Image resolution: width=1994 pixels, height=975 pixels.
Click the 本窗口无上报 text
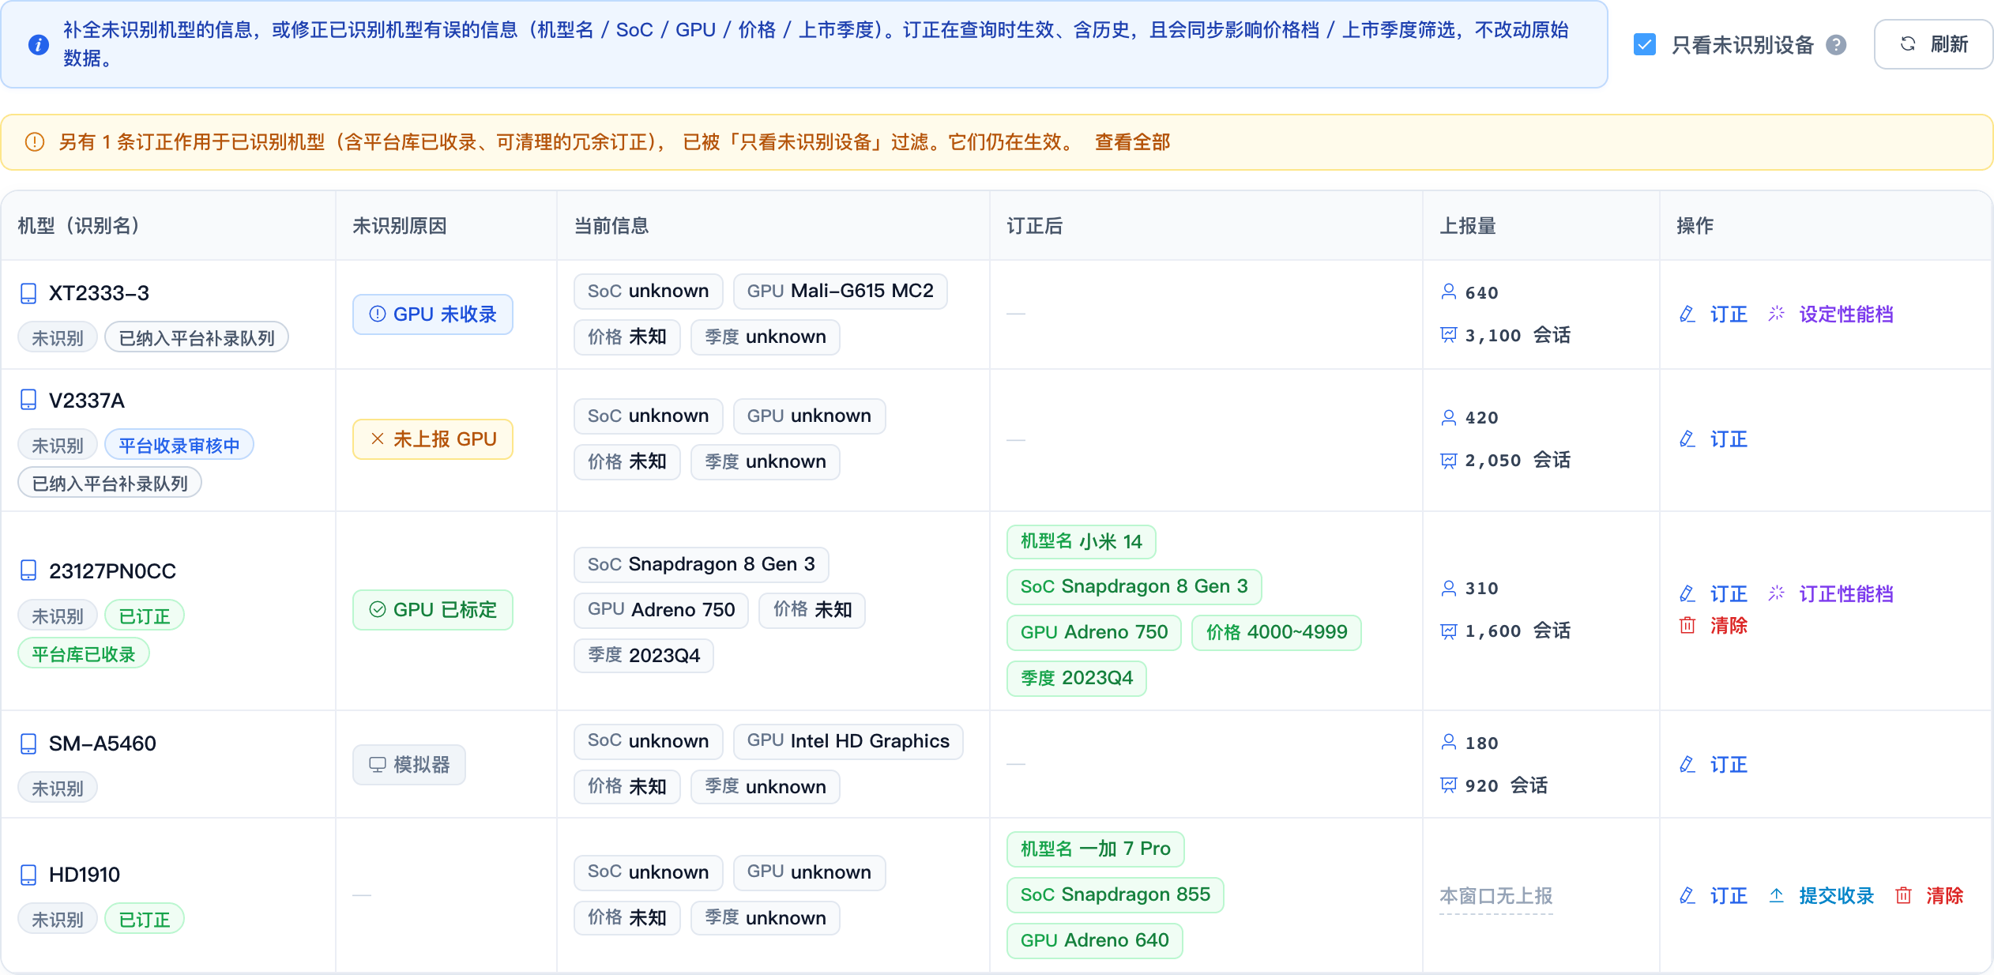1496,896
